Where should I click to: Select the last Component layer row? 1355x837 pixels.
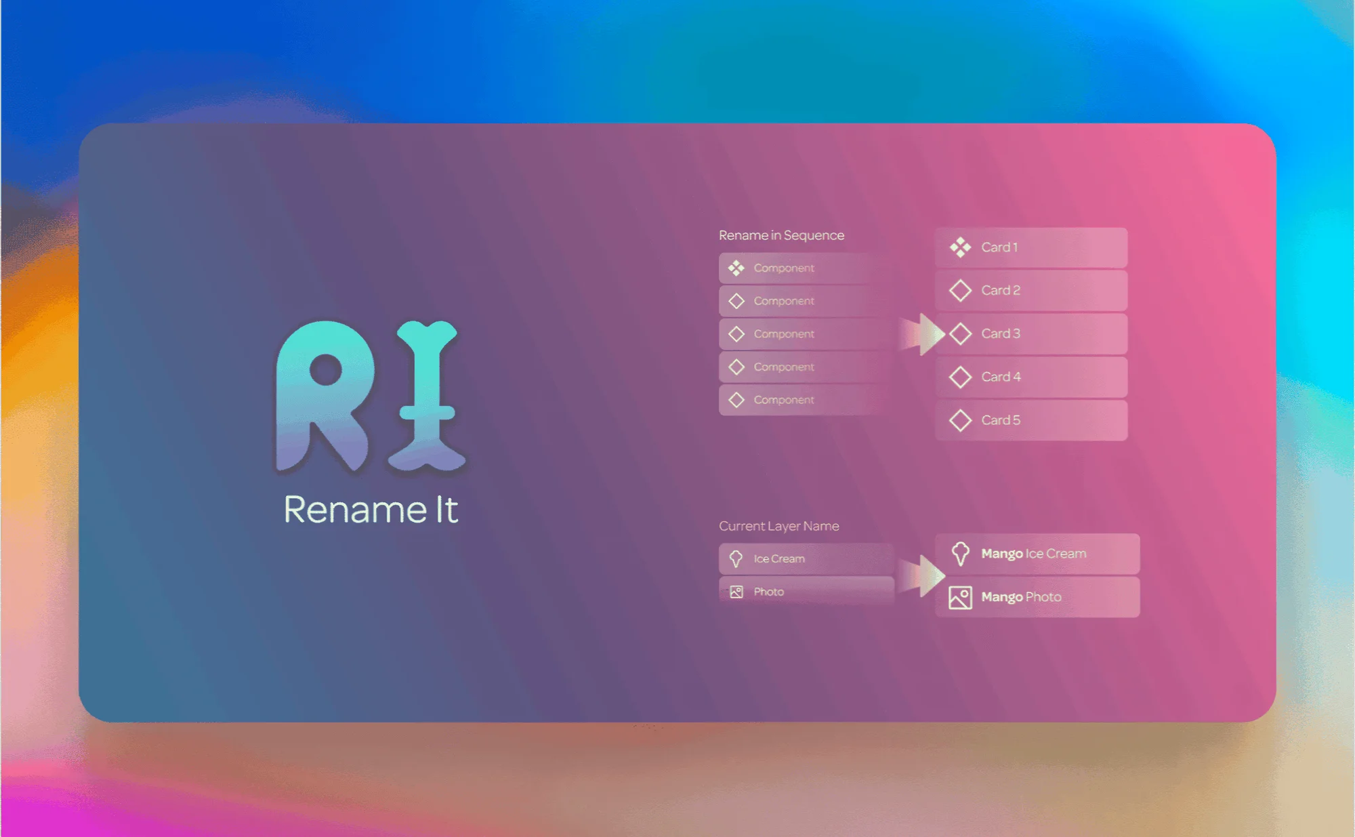pos(803,400)
